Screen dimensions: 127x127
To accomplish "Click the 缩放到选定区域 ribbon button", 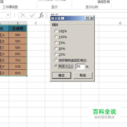I will point(104,2).
